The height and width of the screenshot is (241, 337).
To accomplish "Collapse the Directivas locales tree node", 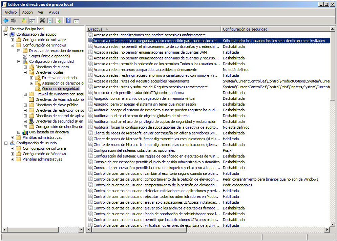I will click(25, 72).
